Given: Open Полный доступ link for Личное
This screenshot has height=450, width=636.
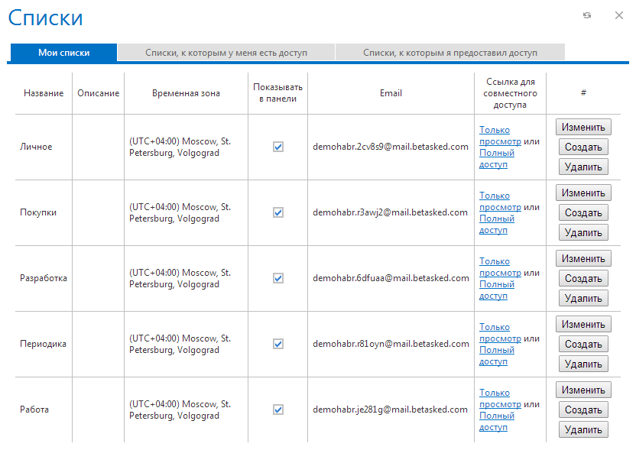Looking at the screenshot, I should (496, 159).
